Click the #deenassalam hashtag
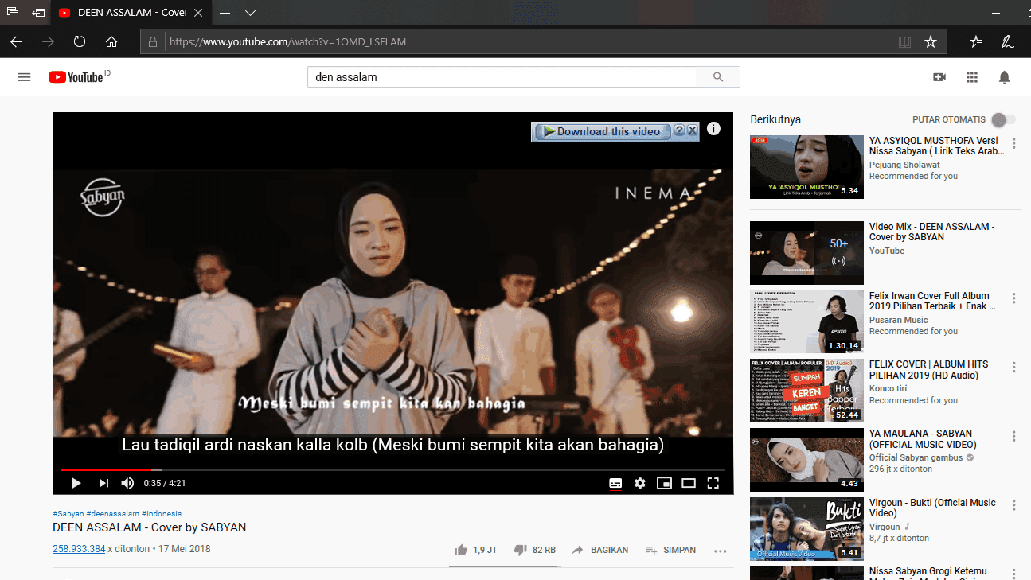This screenshot has height=580, width=1031. (x=113, y=514)
